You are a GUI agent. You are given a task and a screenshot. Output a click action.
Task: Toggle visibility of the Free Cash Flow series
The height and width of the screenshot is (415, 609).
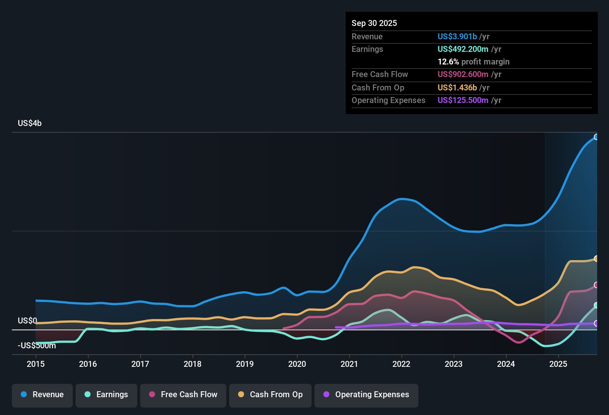click(183, 395)
